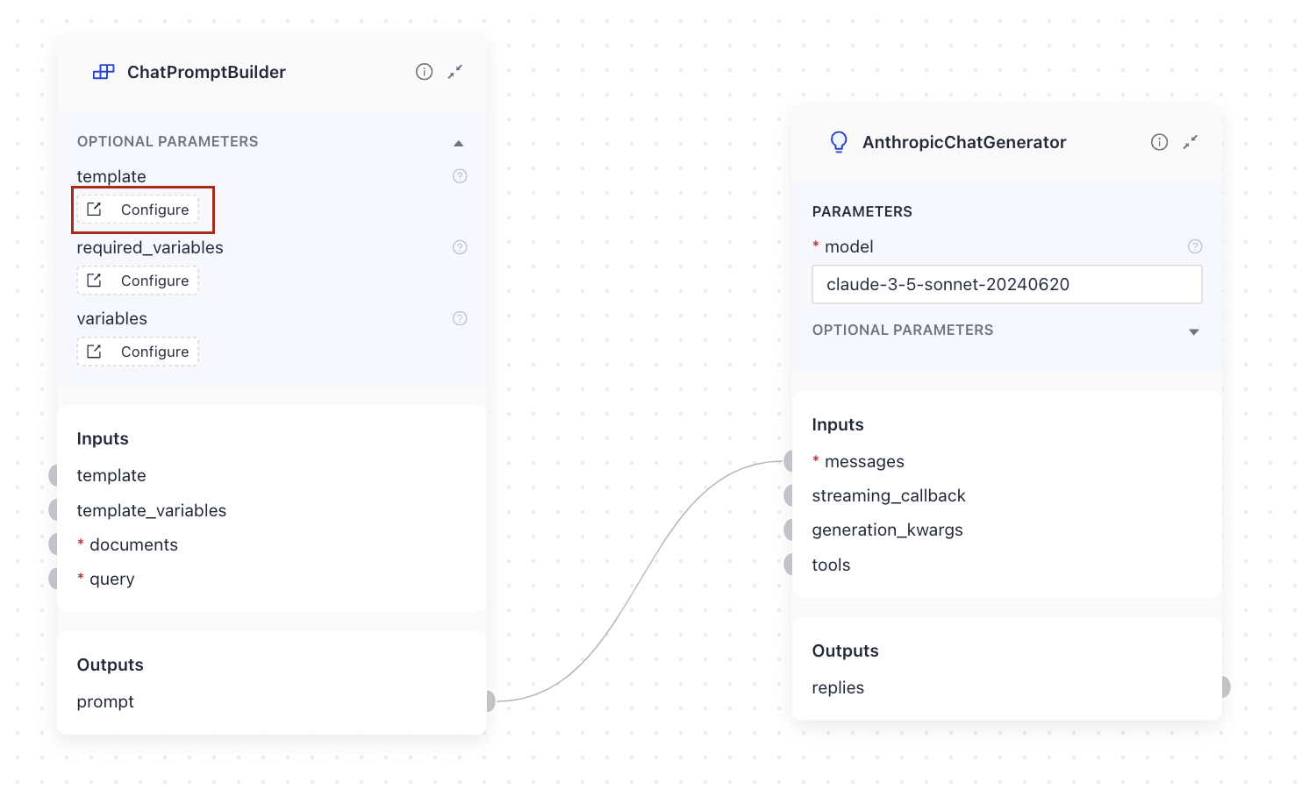The width and height of the screenshot is (1309, 789).
Task: Expand Optional Parameters in AnthropicChatGenerator
Action: [1194, 331]
